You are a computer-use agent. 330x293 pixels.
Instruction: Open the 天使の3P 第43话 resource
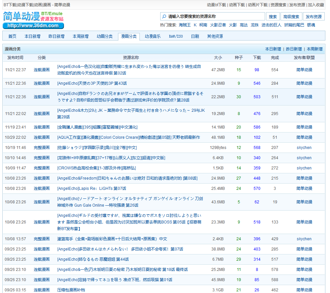(92, 83)
